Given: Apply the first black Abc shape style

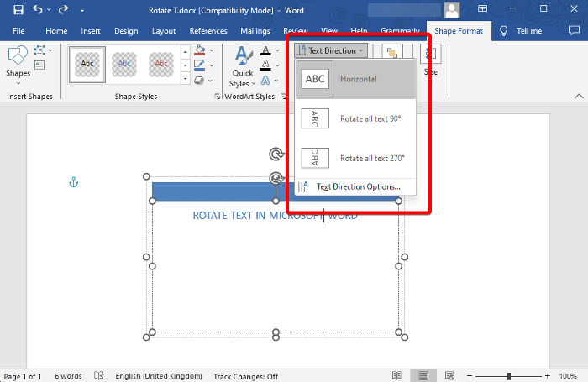Looking at the screenshot, I should point(87,65).
